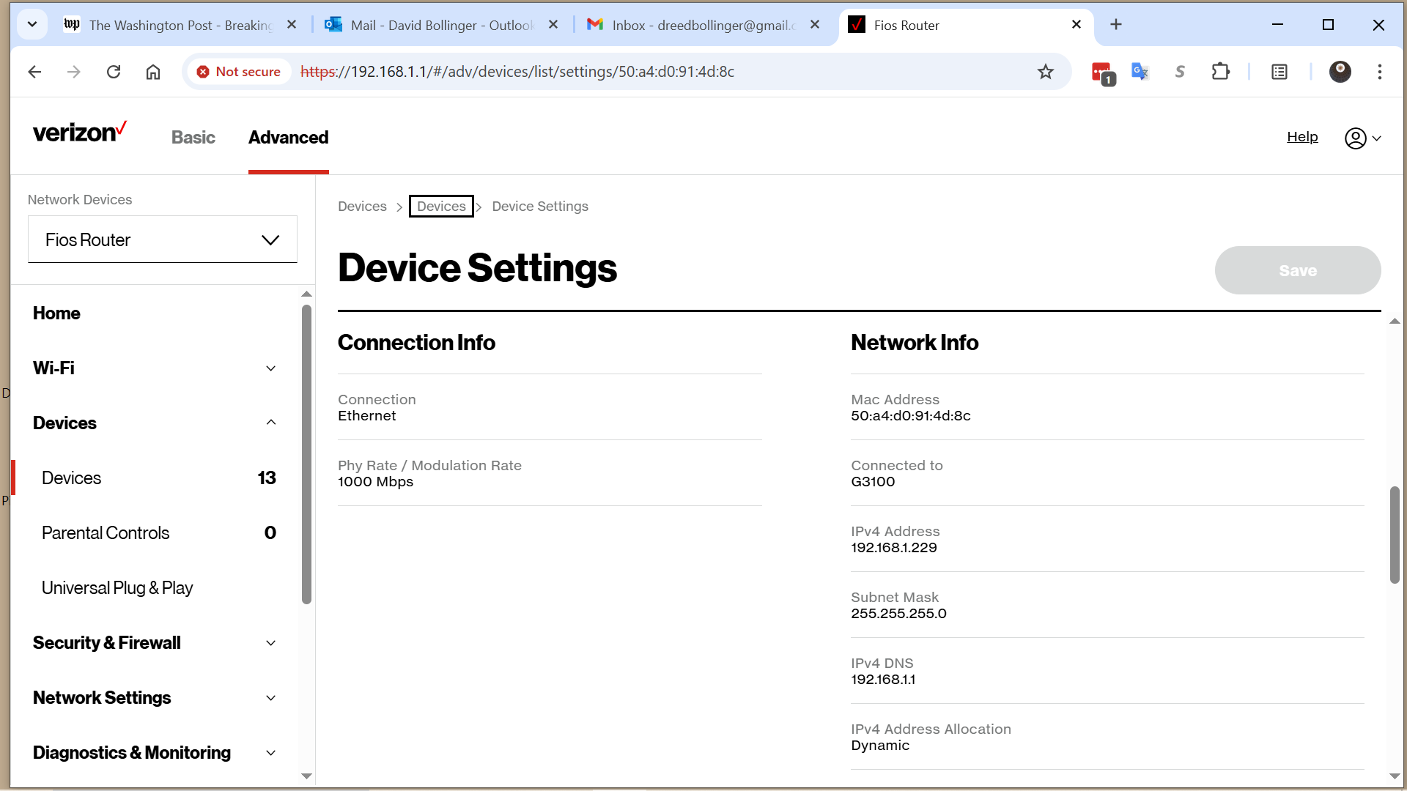Open the tab search dropdown arrow
The width and height of the screenshot is (1407, 791).
coord(32,24)
